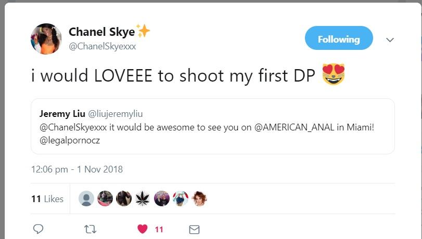
Task: Open Chanel Skye's profile picture
Action: point(46,39)
